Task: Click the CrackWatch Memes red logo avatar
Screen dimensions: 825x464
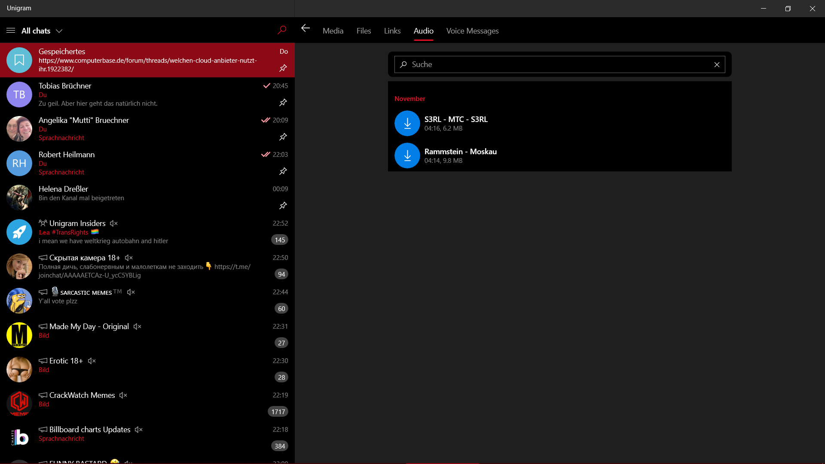Action: click(19, 404)
